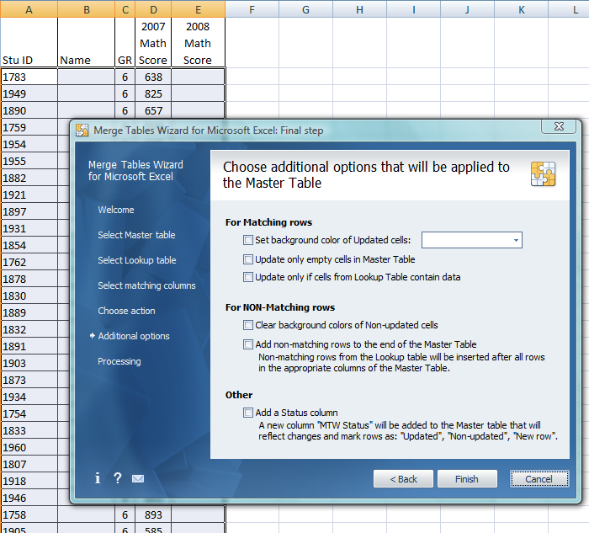Click the puzzle logo beside the wizard heading
589x533 pixels.
(x=543, y=174)
